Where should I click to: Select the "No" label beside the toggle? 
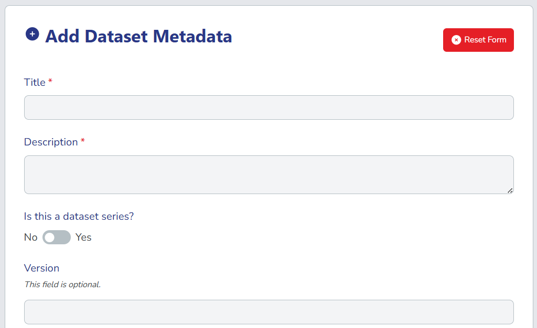[x=30, y=237]
